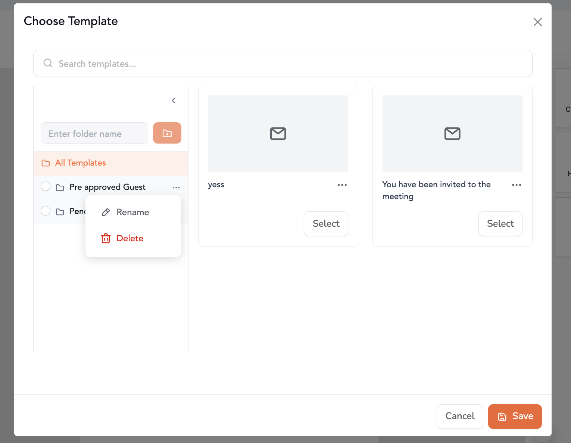
Task: Select the second folder's radio button
Action: 46,211
